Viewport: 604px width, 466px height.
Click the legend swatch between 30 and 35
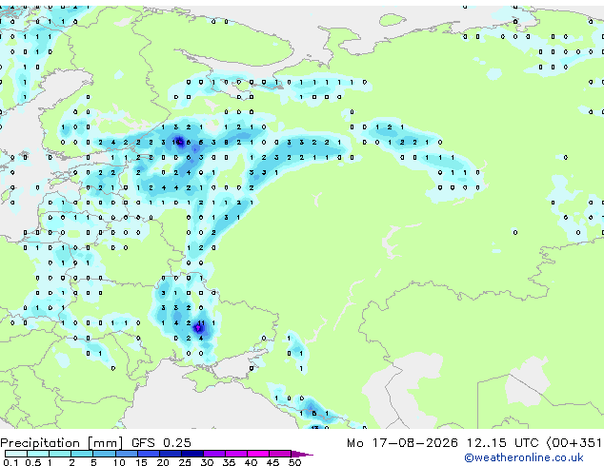(x=213, y=454)
